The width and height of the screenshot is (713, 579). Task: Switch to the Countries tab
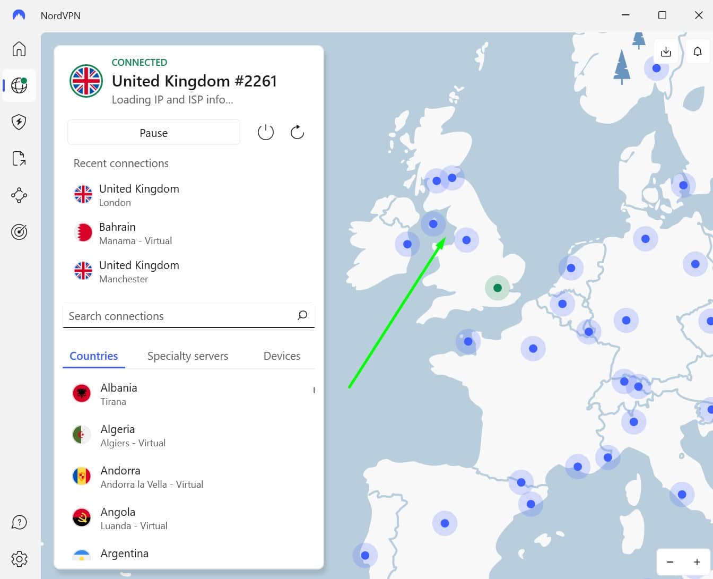click(94, 356)
